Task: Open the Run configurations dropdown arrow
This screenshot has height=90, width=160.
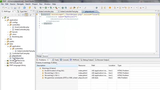Action: [x=48, y=8]
